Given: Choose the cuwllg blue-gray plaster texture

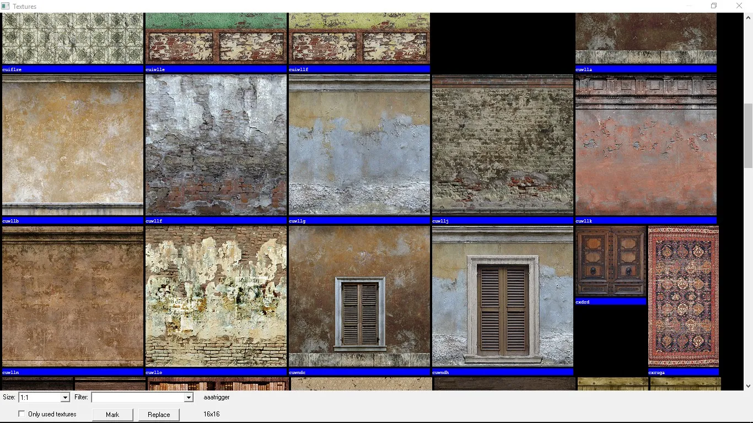Looking at the screenshot, I should pos(359,145).
